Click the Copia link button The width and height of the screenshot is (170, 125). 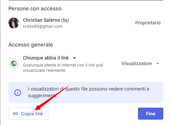28,114
